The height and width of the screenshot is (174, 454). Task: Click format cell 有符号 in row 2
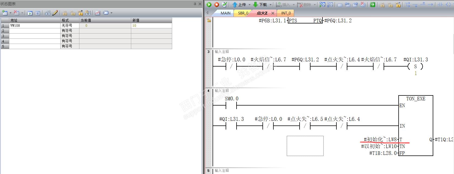click(x=70, y=31)
